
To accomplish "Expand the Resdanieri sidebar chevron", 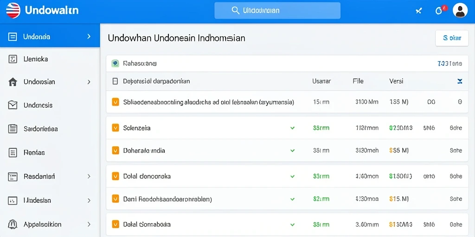I will pyautogui.click(x=89, y=176).
